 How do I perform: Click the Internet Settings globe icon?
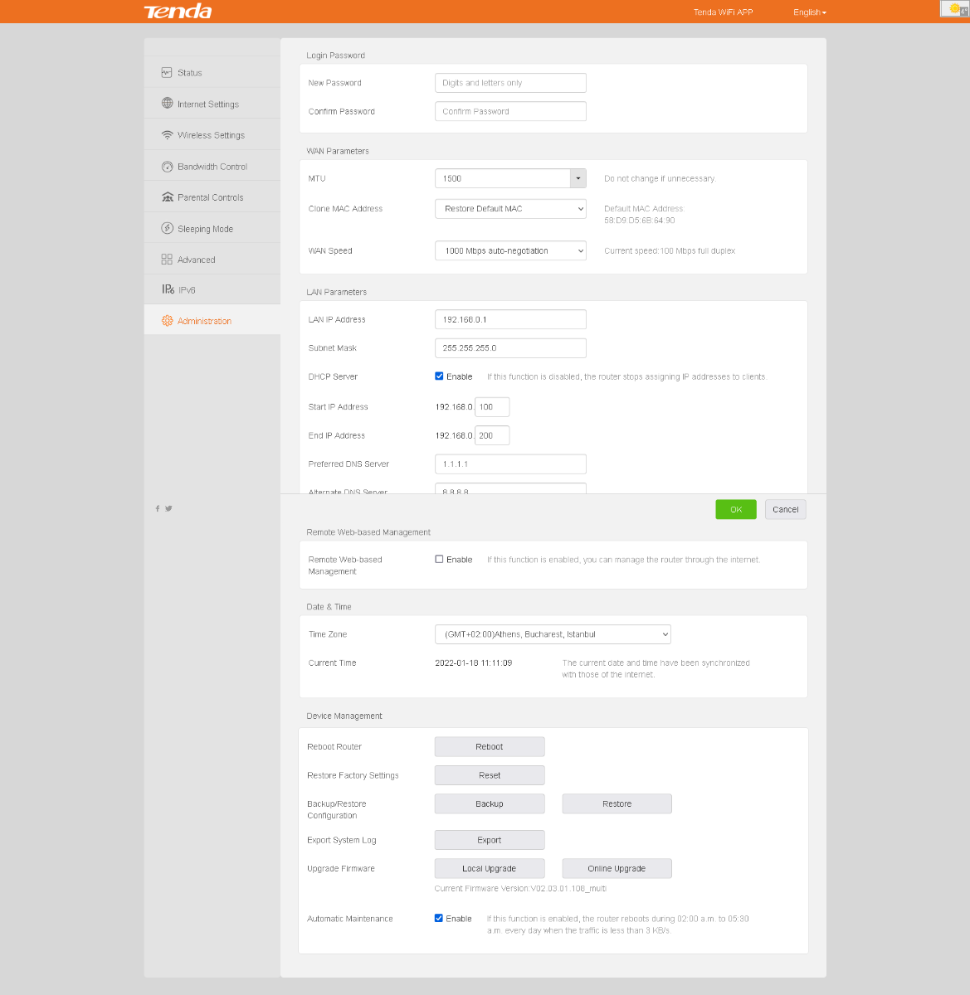167,104
